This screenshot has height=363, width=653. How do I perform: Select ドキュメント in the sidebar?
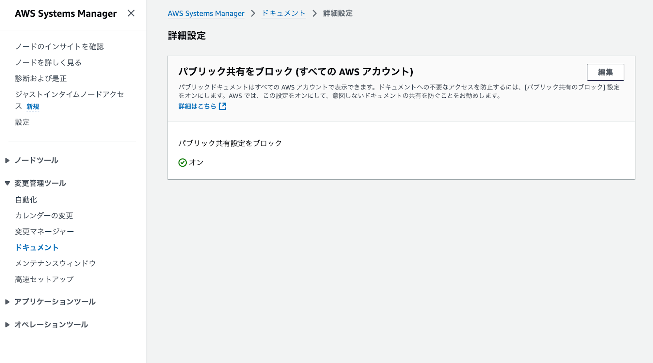click(37, 248)
